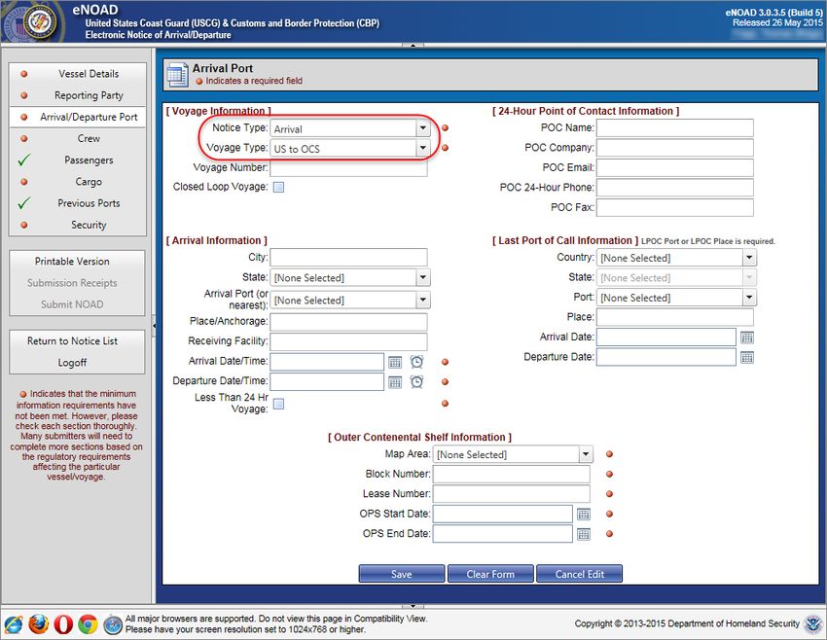827x640 pixels.
Task: Expand the Map Area dropdown
Action: coord(586,454)
